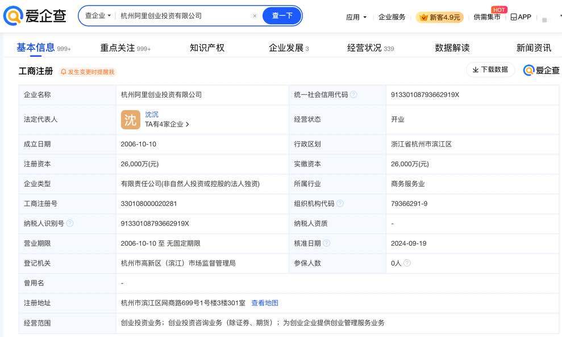Image resolution: width=562 pixels, height=337 pixels.
Task: Click the crown icon on 新客4.9元 badge
Action: 423,17
